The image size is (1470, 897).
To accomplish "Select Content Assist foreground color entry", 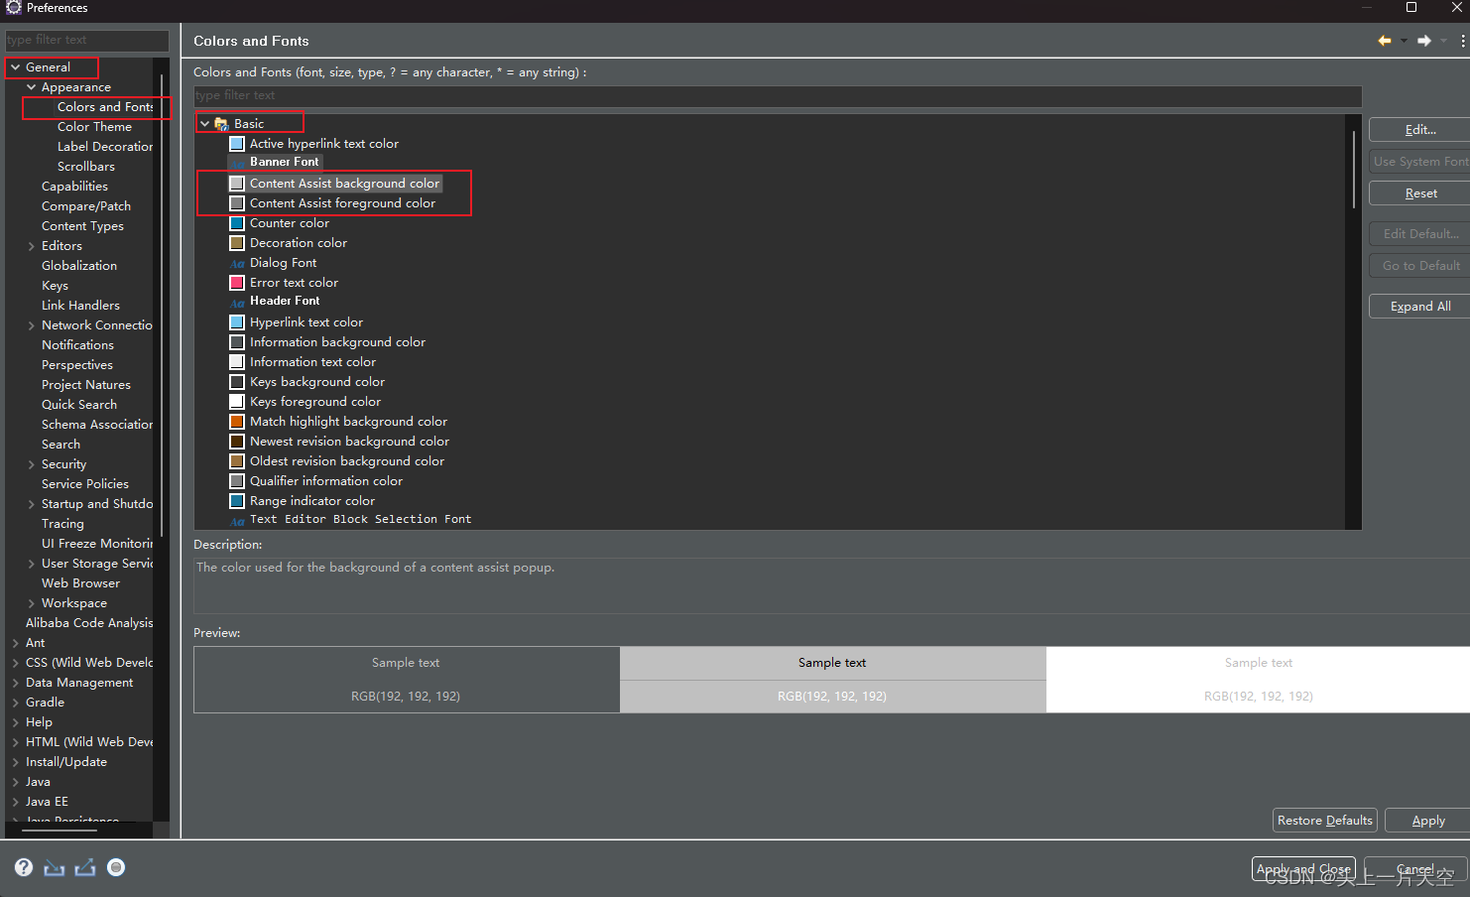I will coord(342,203).
